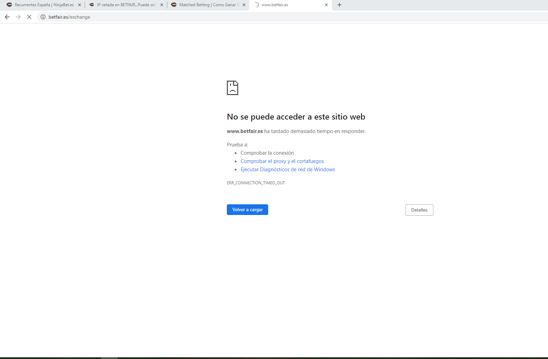Viewport: 548px width, 359px height.
Task: Click the betfair.es/exchange address bar
Action: tap(293, 17)
